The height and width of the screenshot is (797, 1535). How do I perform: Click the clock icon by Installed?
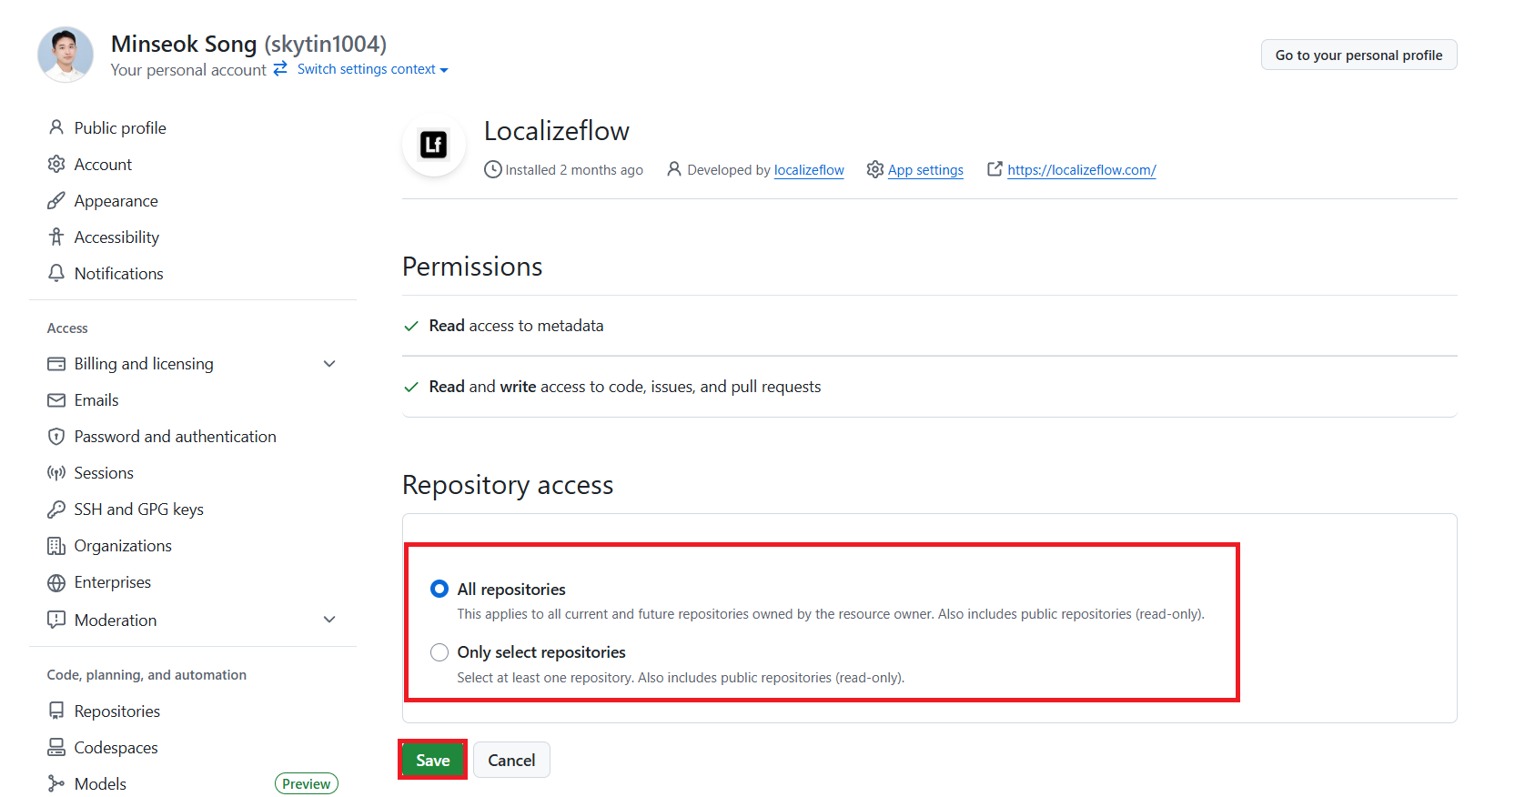point(492,169)
